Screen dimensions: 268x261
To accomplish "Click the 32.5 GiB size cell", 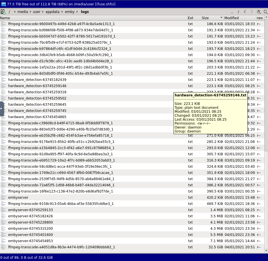I will pos(215,247).
